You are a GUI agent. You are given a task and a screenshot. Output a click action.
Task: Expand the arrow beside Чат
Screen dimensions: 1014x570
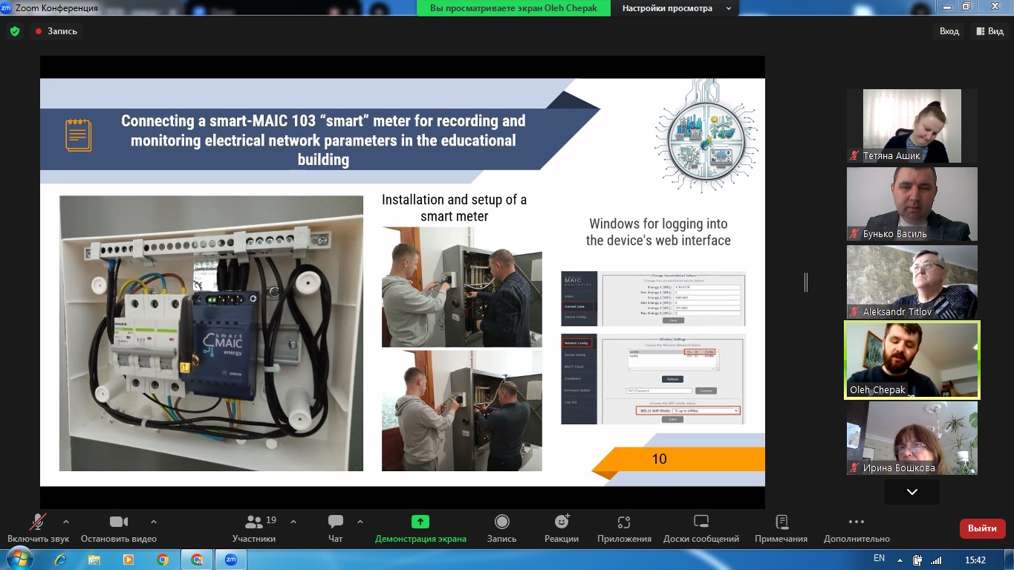click(360, 521)
